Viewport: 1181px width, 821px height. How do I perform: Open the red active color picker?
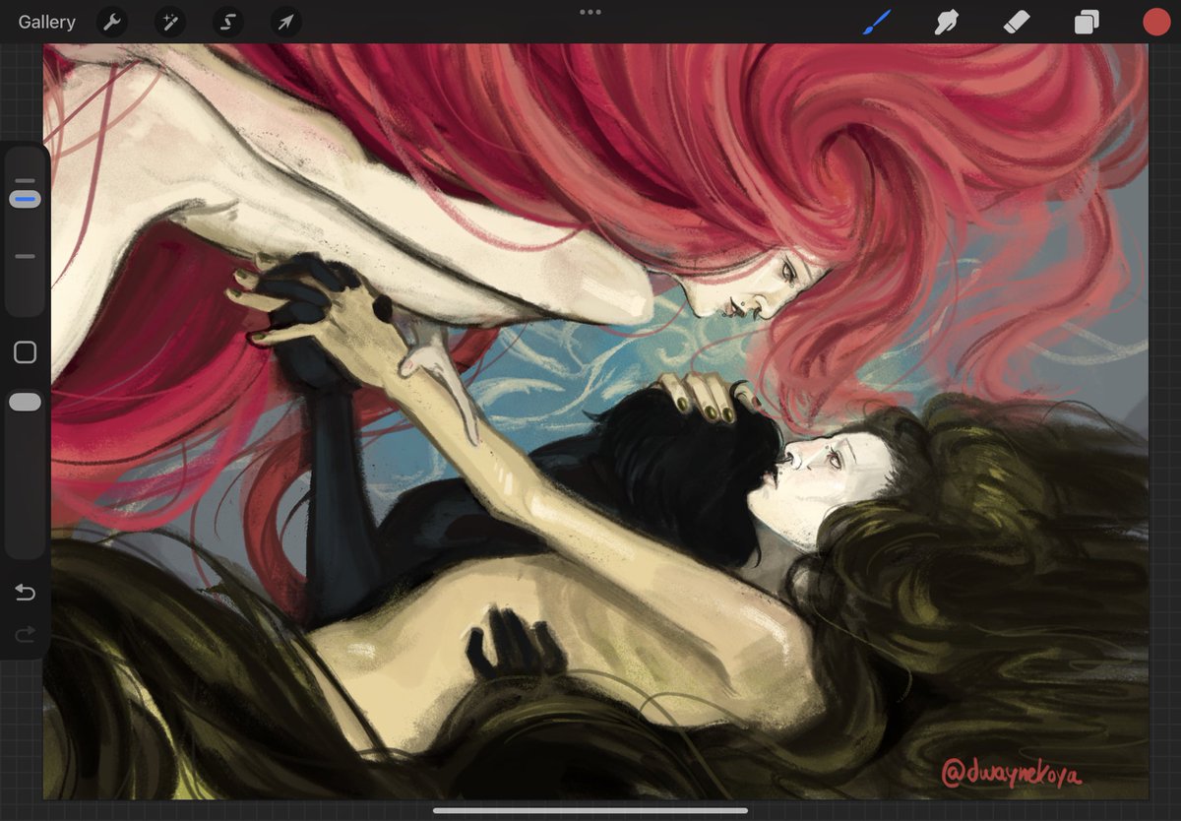coord(1156,22)
